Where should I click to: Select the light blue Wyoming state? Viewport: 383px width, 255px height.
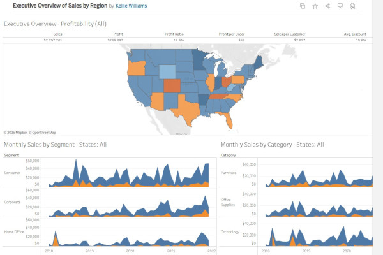pyautogui.click(x=167, y=71)
